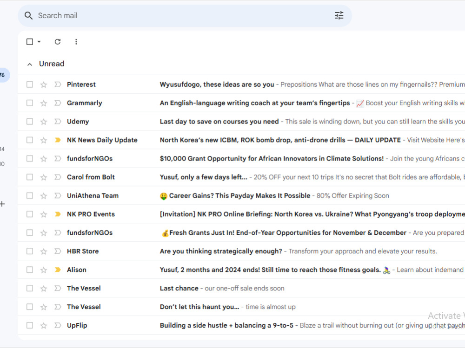Screen dimensions: 465x348
Task: Select the Pinterest email checkbox
Action: tap(30, 84)
